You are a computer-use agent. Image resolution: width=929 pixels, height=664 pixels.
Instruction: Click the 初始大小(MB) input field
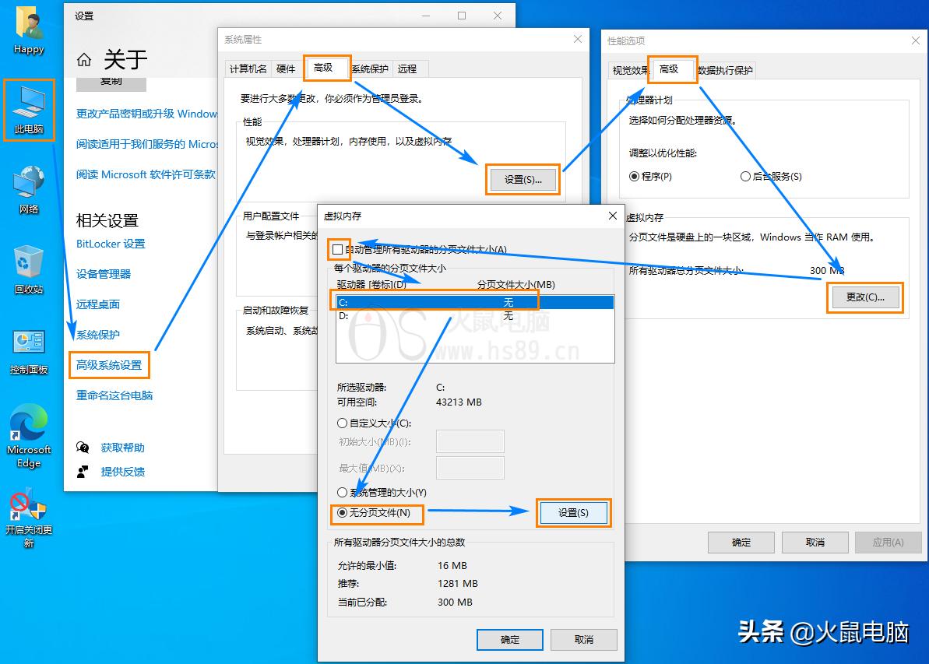470,441
